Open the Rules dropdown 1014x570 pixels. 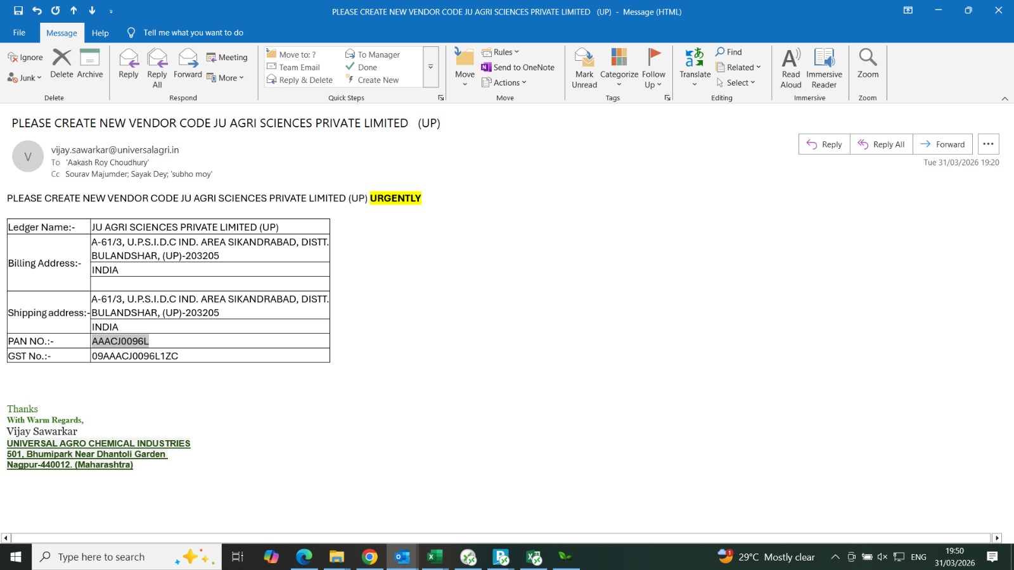coord(501,52)
